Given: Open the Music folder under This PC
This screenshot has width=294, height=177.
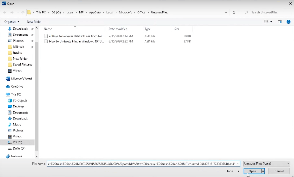Looking at the screenshot, I should pyautogui.click(x=17, y=125).
